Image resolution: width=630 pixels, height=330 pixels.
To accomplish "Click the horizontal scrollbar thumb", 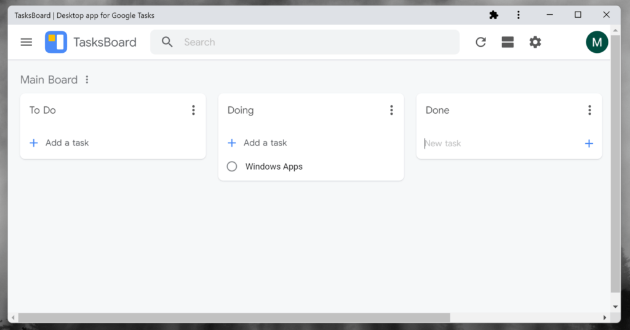I will [234, 318].
